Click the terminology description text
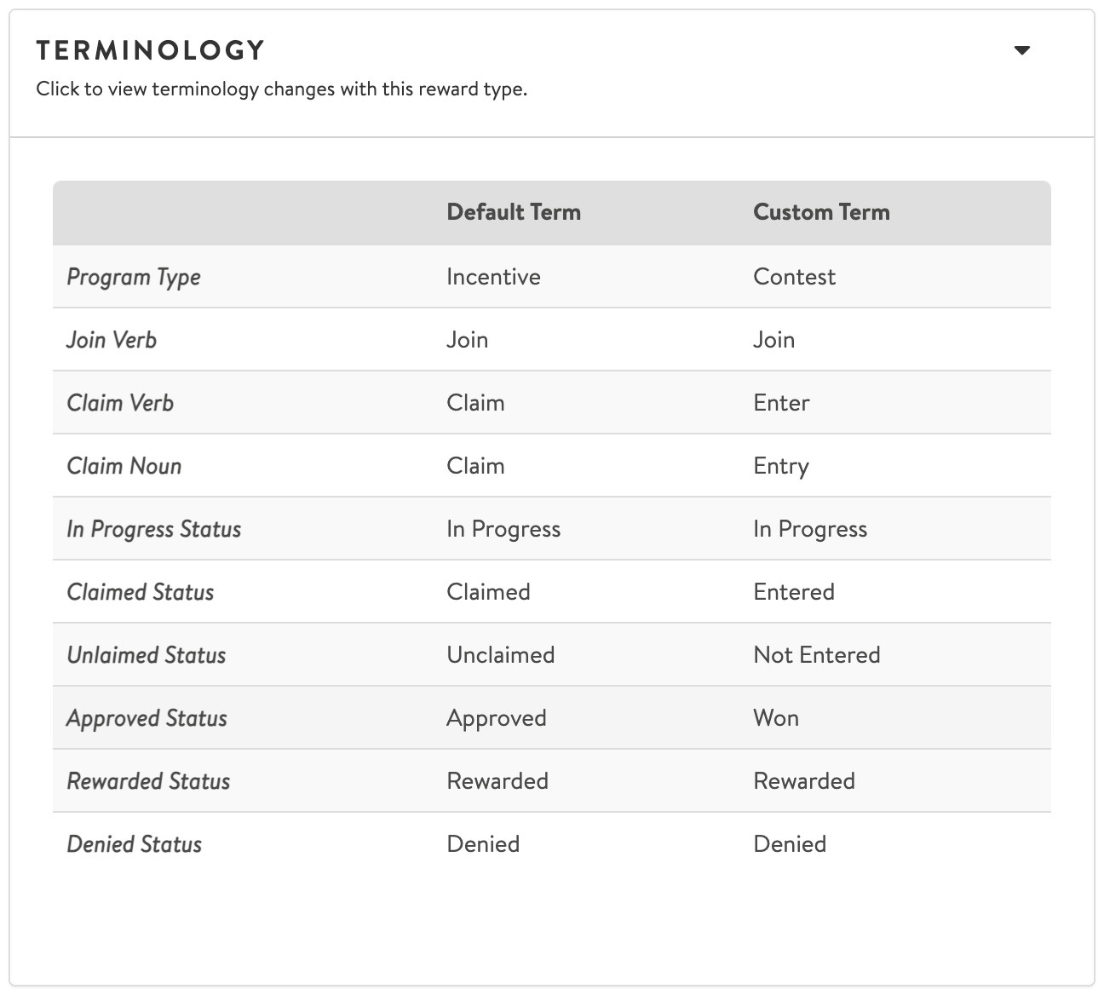 pyautogui.click(x=282, y=87)
